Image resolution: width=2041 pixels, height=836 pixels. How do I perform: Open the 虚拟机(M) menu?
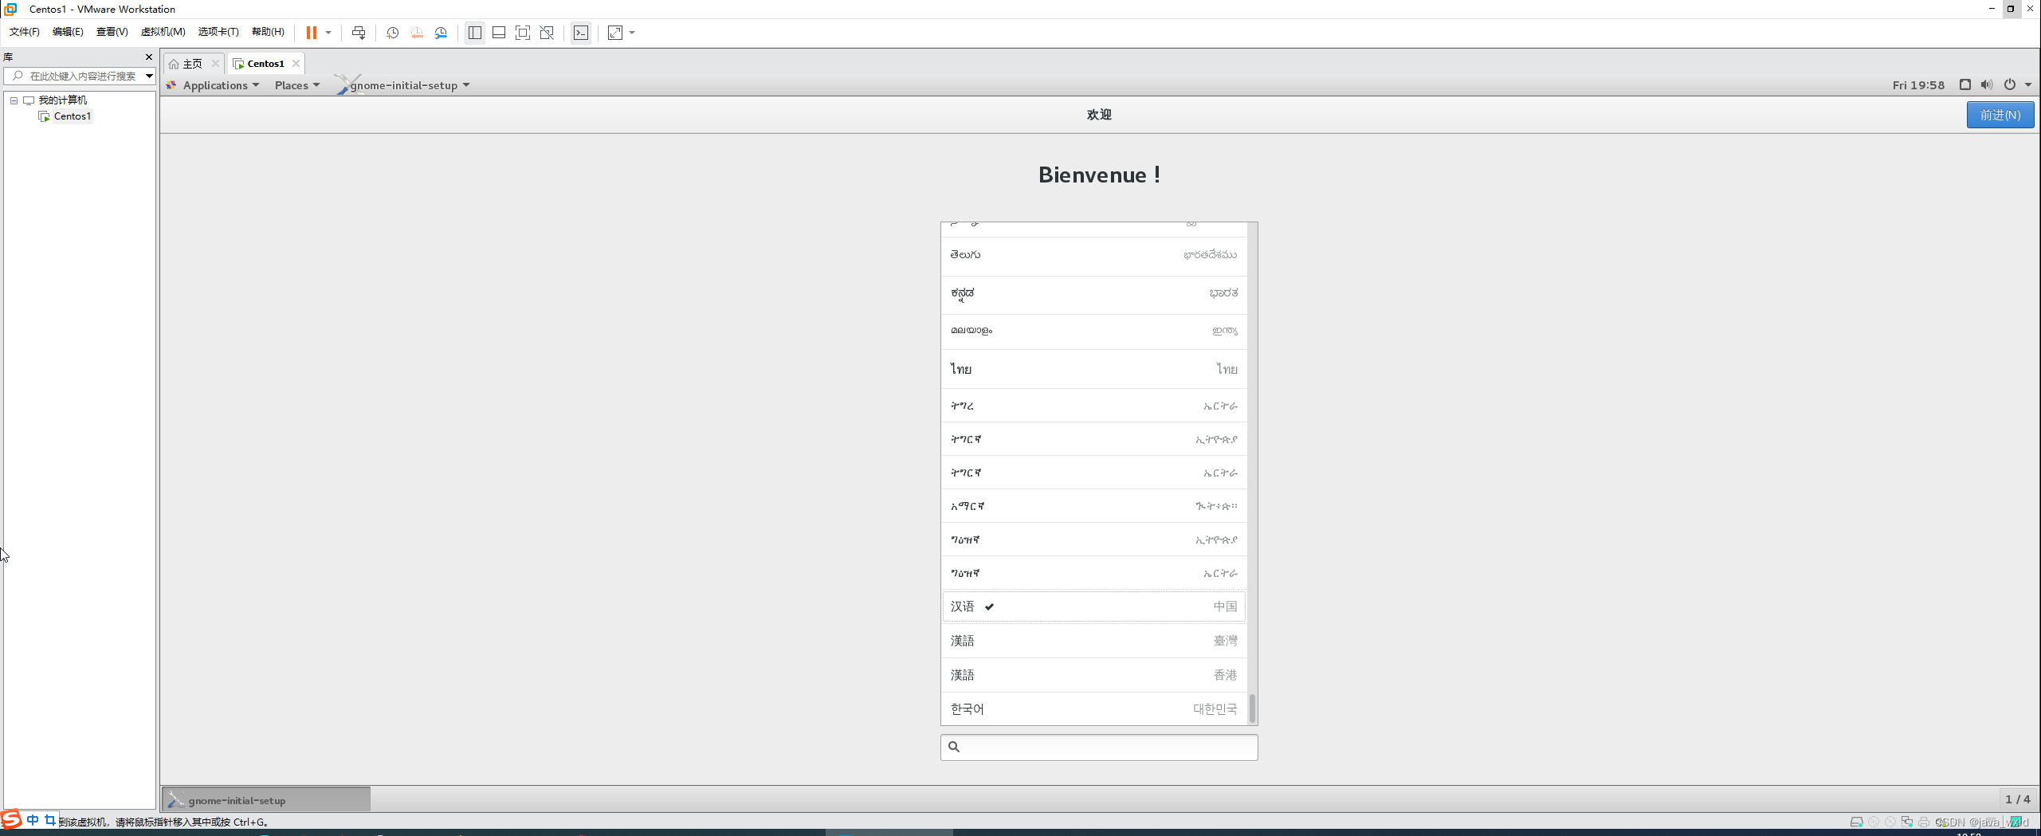coord(163,32)
